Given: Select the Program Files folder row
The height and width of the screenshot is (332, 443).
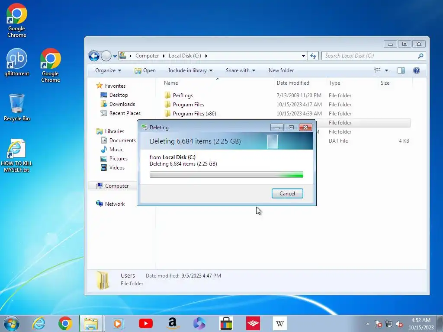Looking at the screenshot, I should [x=286, y=105].
